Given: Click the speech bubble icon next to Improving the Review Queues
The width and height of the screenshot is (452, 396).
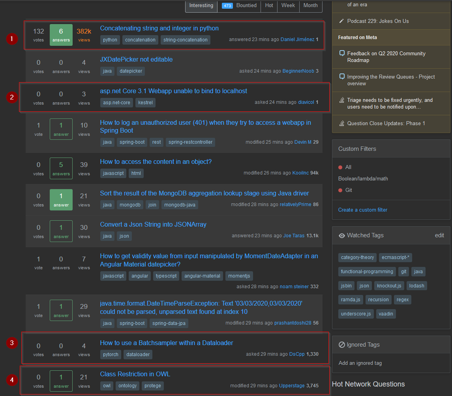Looking at the screenshot, I should click(x=342, y=77).
